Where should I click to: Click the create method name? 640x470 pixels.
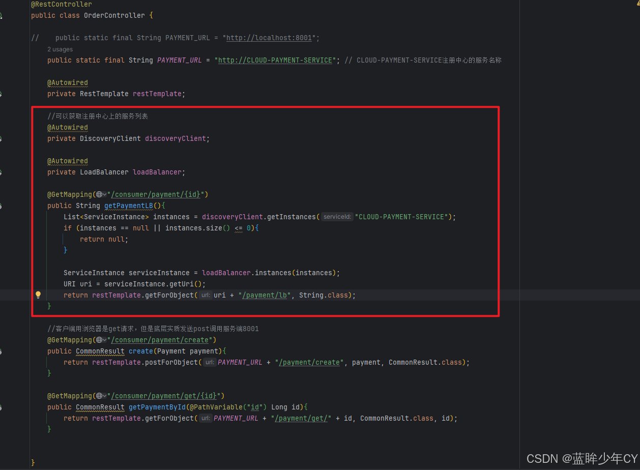pyautogui.click(x=141, y=351)
